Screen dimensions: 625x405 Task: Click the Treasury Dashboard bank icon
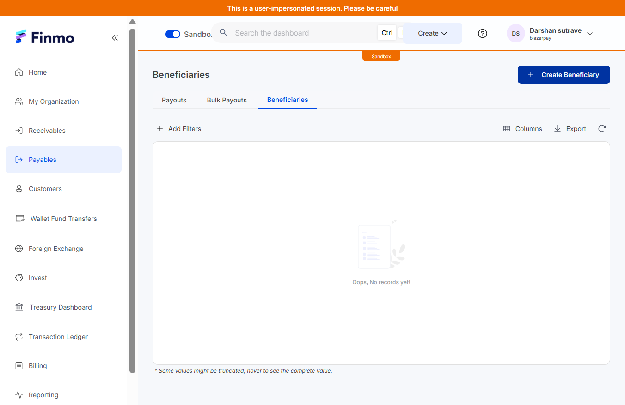[19, 307]
